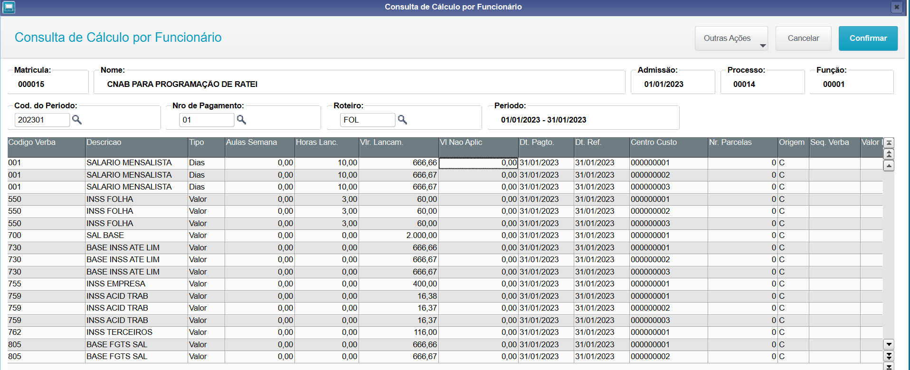This screenshot has height=370, width=910.
Task: Click the Tipo column header
Action: [207, 147]
